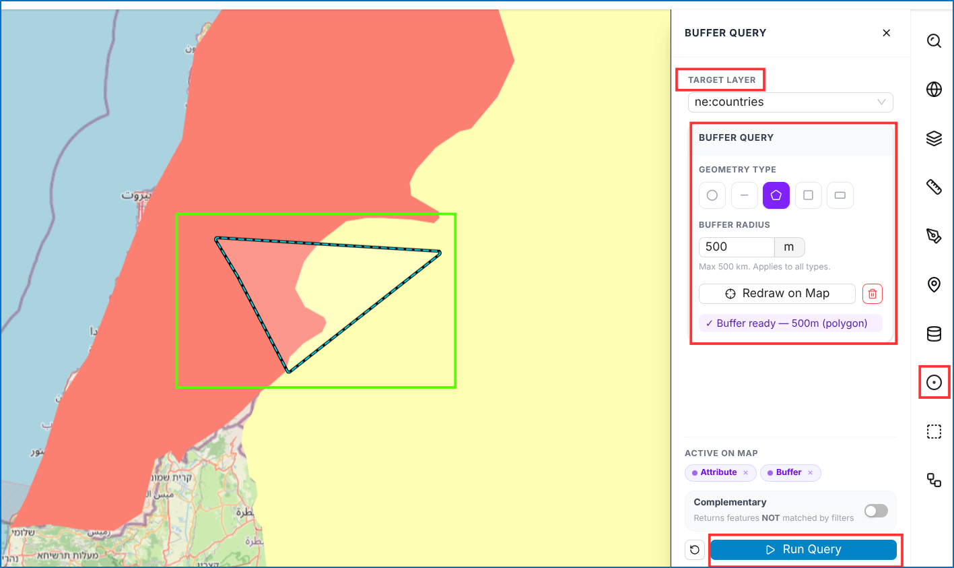
Task: Choose line geometry type
Action: point(744,195)
